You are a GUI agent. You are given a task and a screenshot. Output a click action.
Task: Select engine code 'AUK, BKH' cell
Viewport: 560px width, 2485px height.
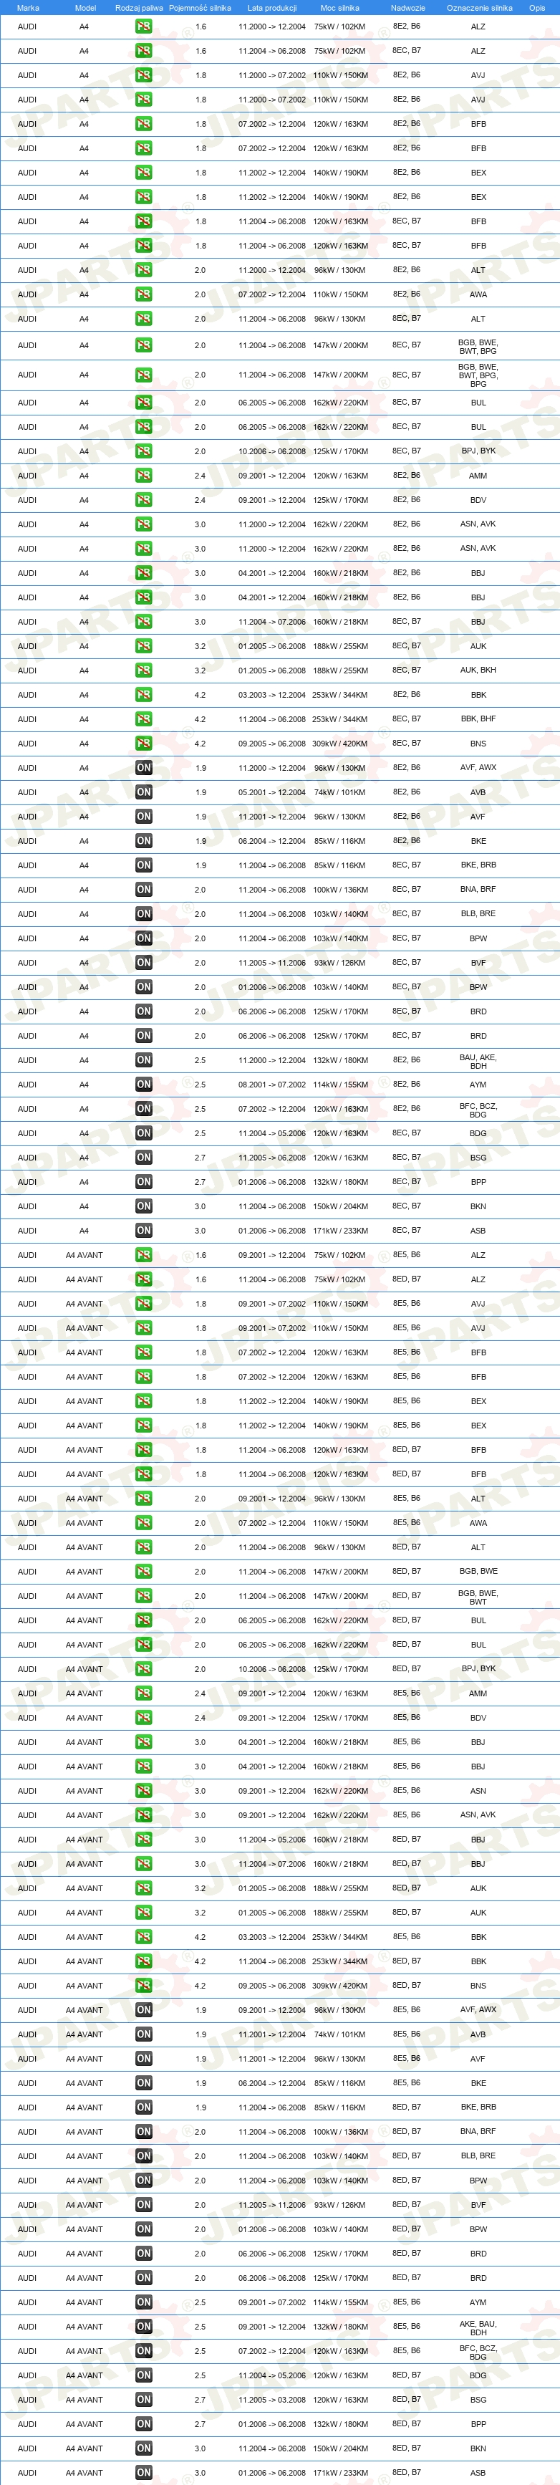[478, 670]
